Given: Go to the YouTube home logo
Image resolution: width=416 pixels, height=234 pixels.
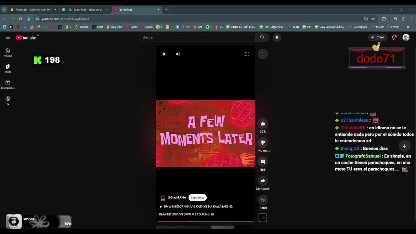Looking at the screenshot, I should 26,37.
